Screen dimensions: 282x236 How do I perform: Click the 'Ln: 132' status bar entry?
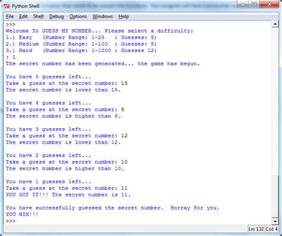point(256,229)
